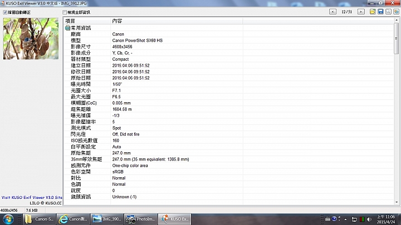This screenshot has width=401, height=225.
Task: Open the Windows Start menu
Action: pos(8,219)
